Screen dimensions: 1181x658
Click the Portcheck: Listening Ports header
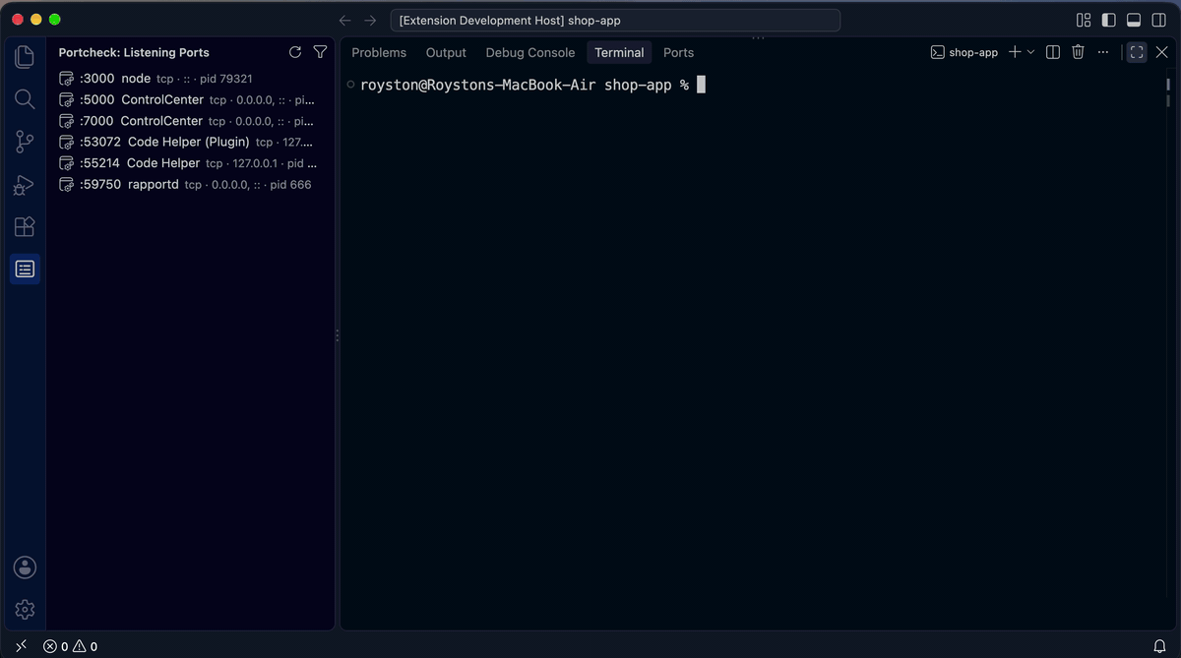click(134, 52)
